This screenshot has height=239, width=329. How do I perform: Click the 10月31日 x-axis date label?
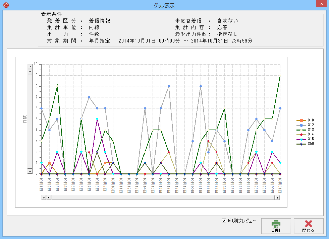point(280,184)
